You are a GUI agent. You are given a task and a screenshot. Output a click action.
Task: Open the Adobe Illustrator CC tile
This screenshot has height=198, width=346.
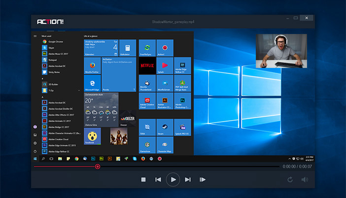165,101
